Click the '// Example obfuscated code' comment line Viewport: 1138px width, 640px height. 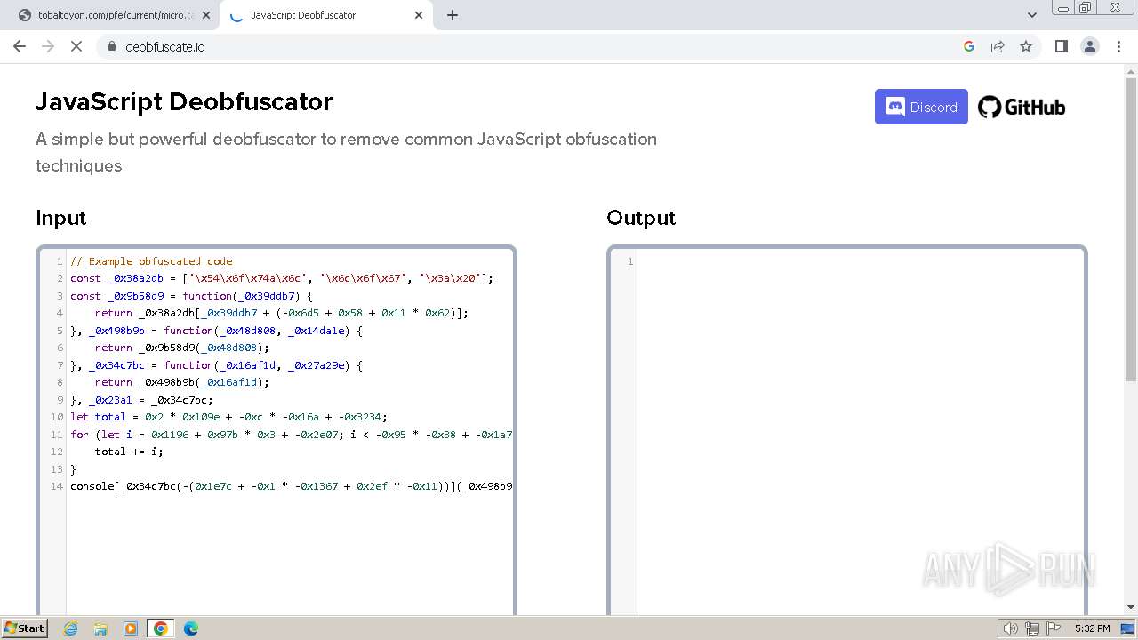pos(151,261)
